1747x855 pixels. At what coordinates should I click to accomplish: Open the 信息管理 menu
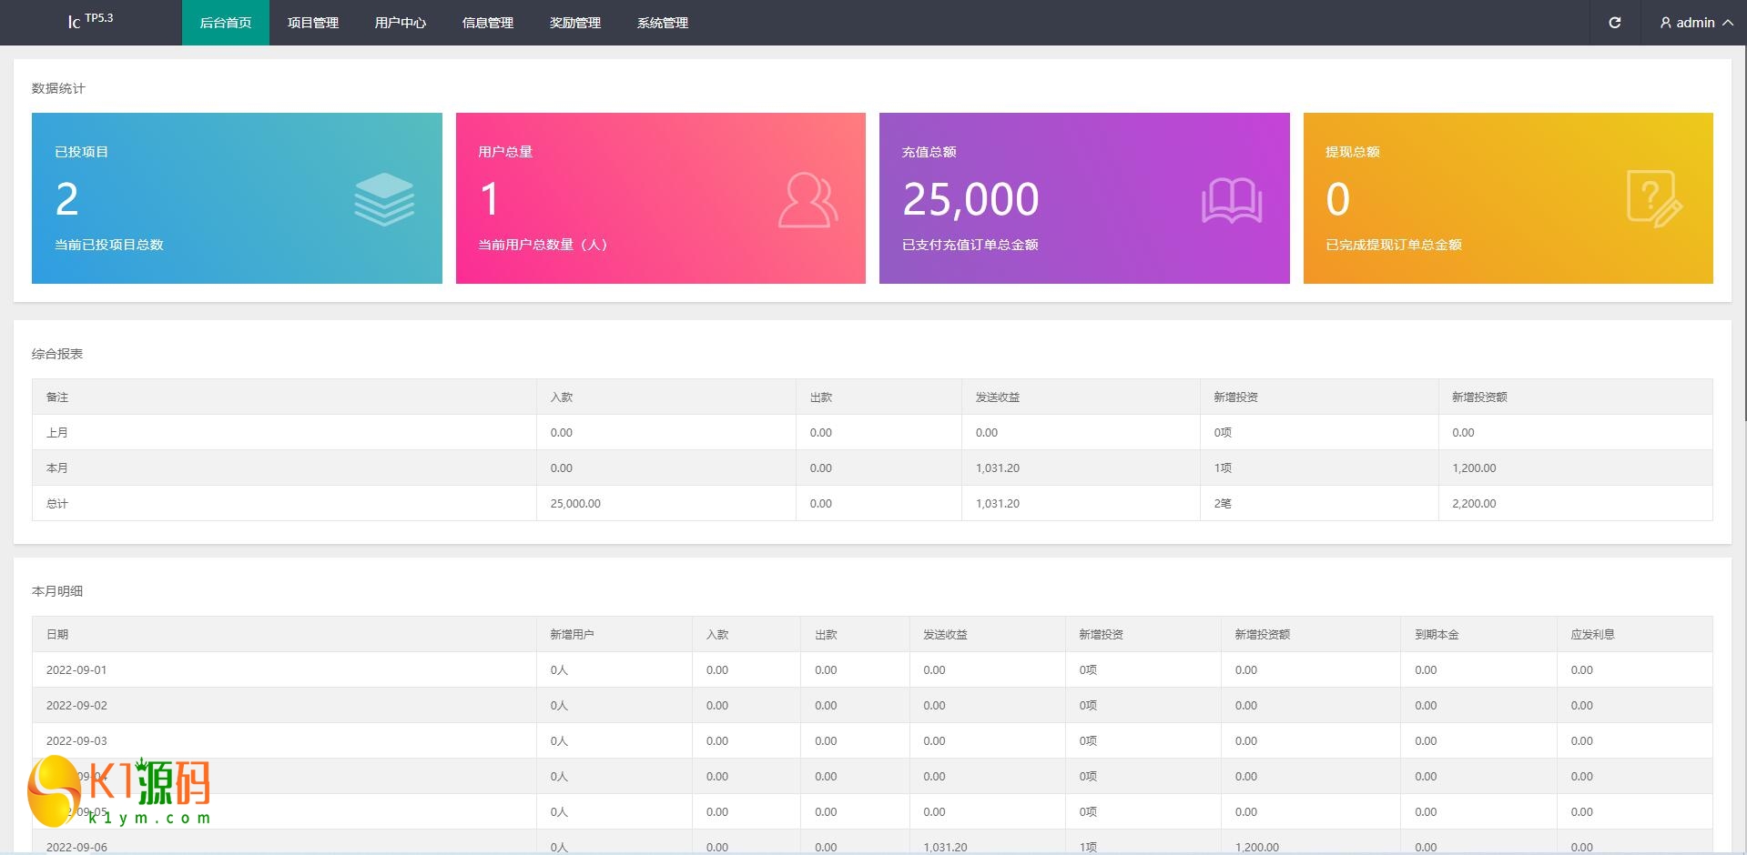pyautogui.click(x=488, y=23)
